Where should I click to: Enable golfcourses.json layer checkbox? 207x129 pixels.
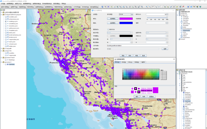[6, 28]
